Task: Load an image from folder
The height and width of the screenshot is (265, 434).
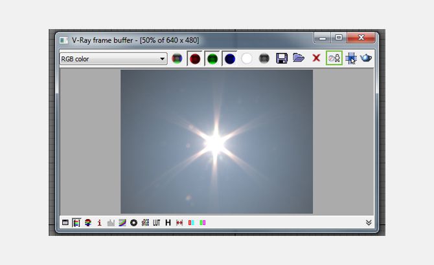Action: point(299,58)
